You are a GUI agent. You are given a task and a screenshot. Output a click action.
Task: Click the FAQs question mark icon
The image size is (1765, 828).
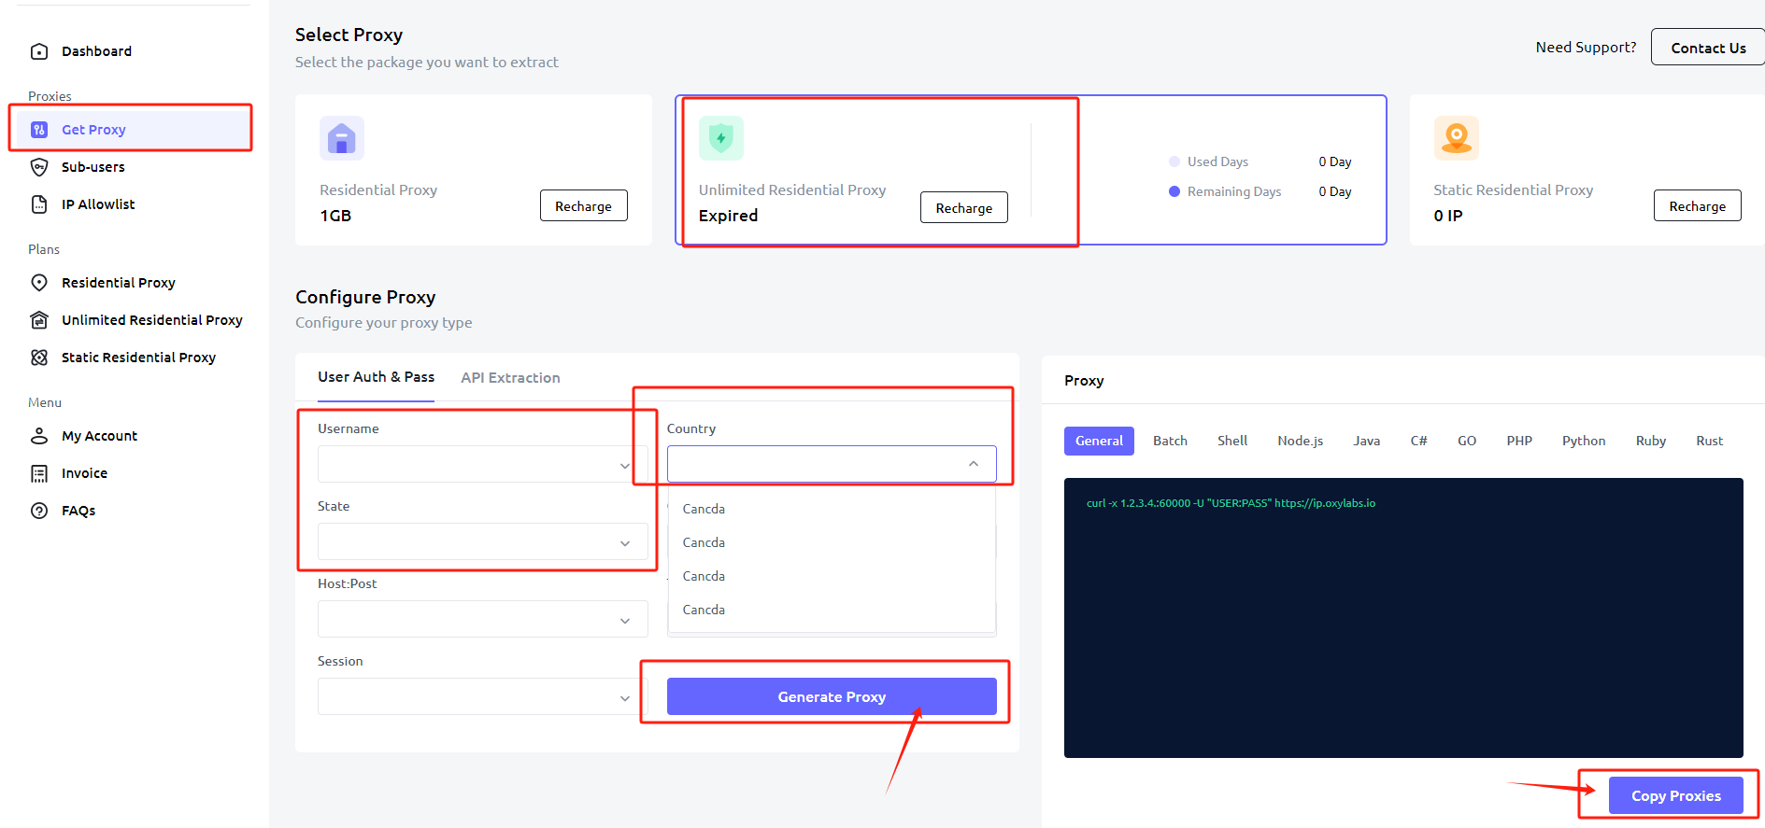click(39, 511)
